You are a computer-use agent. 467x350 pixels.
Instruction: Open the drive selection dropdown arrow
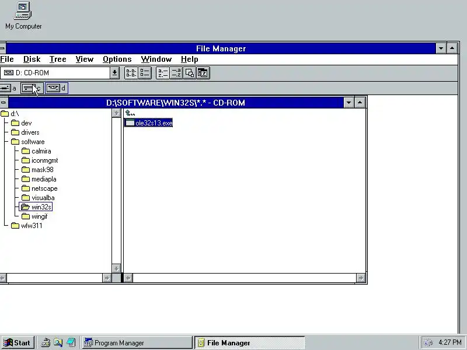114,73
